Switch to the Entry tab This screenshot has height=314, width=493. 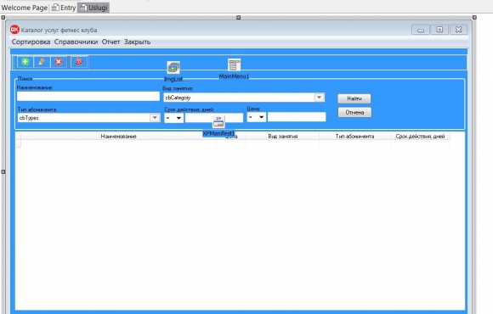click(64, 8)
